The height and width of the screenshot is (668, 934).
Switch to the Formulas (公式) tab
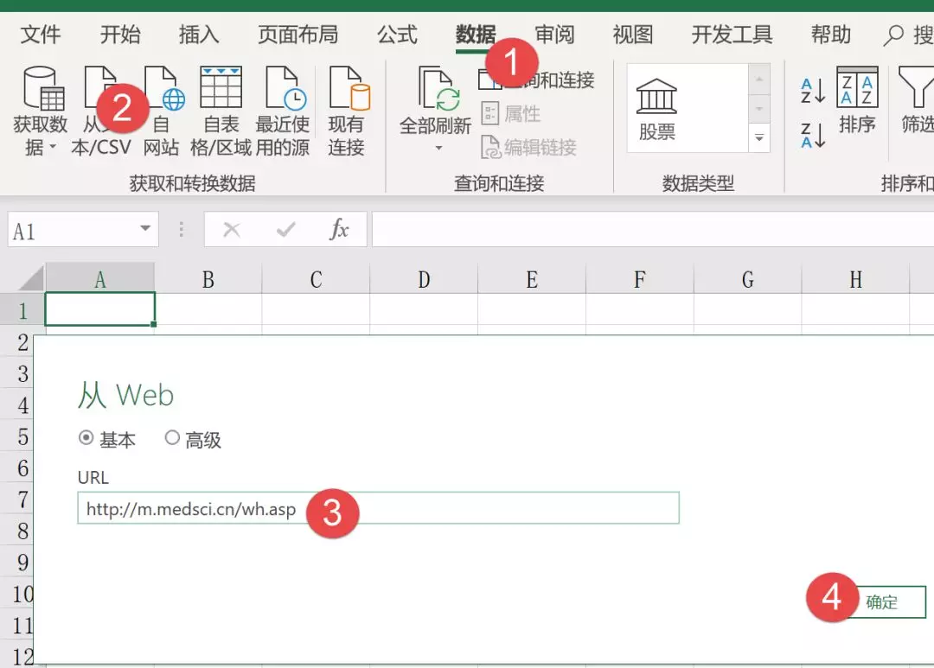397,35
